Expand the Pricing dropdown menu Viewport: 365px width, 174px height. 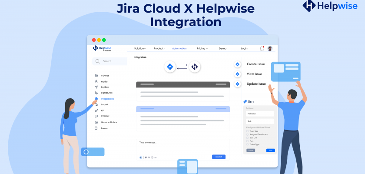pos(202,49)
